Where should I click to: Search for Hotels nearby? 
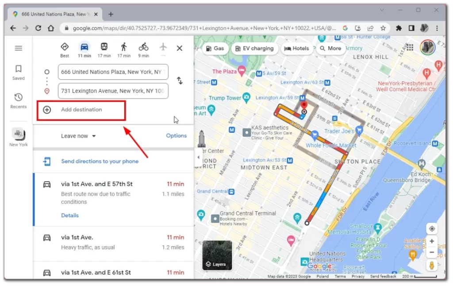point(297,49)
